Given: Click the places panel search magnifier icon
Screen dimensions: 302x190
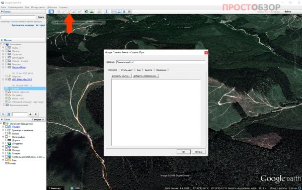Looking at the screenshot, I should click(x=4, y=114).
